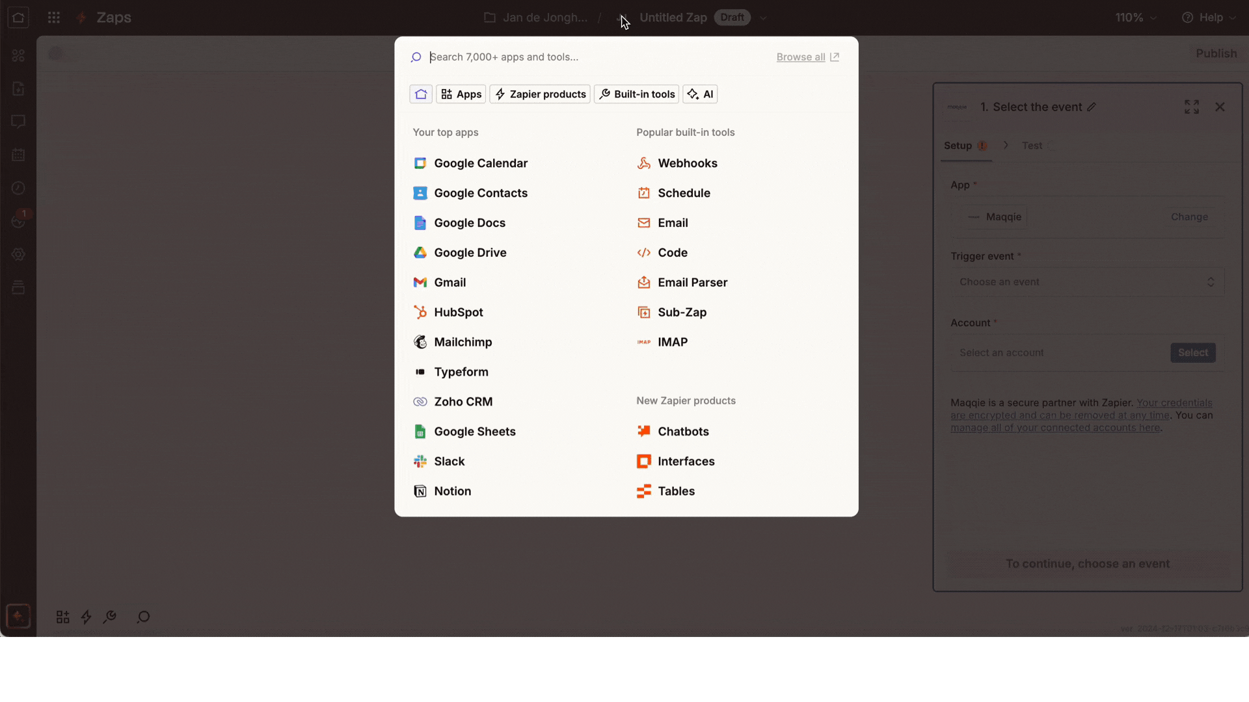This screenshot has height=702, width=1249.
Task: Click the Change app button
Action: point(1189,217)
